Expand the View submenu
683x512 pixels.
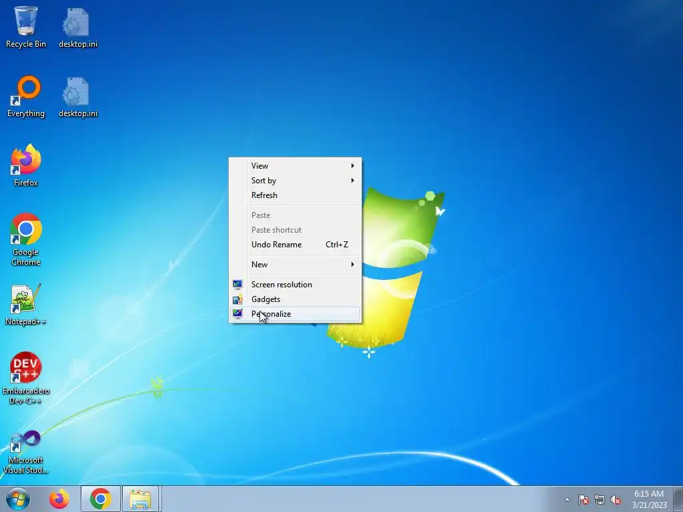coord(295,166)
